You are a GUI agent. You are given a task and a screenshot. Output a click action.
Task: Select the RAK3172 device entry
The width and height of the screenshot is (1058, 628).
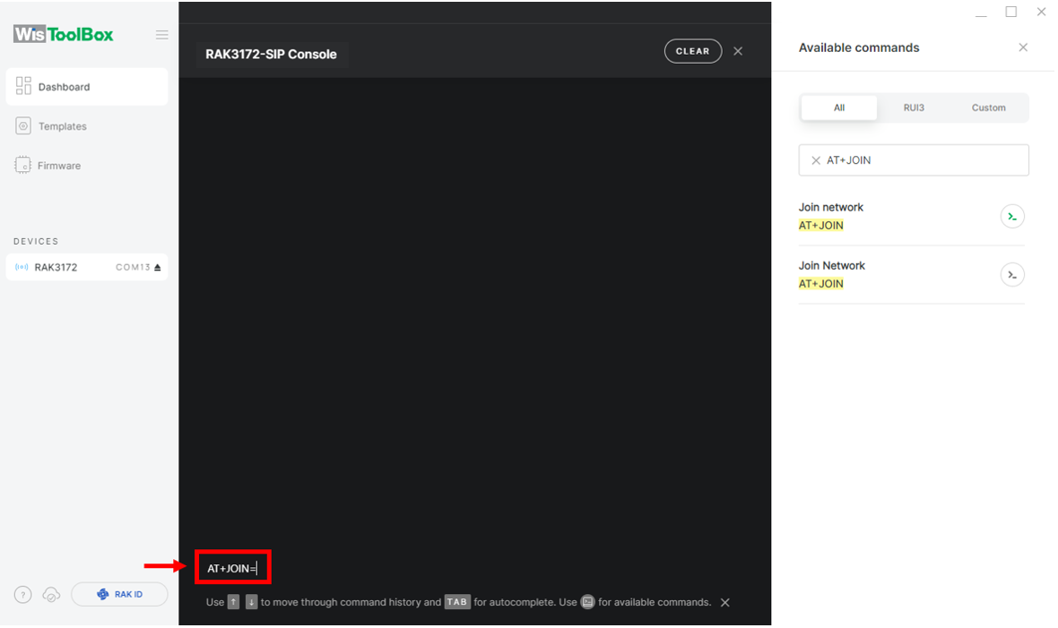click(x=86, y=267)
